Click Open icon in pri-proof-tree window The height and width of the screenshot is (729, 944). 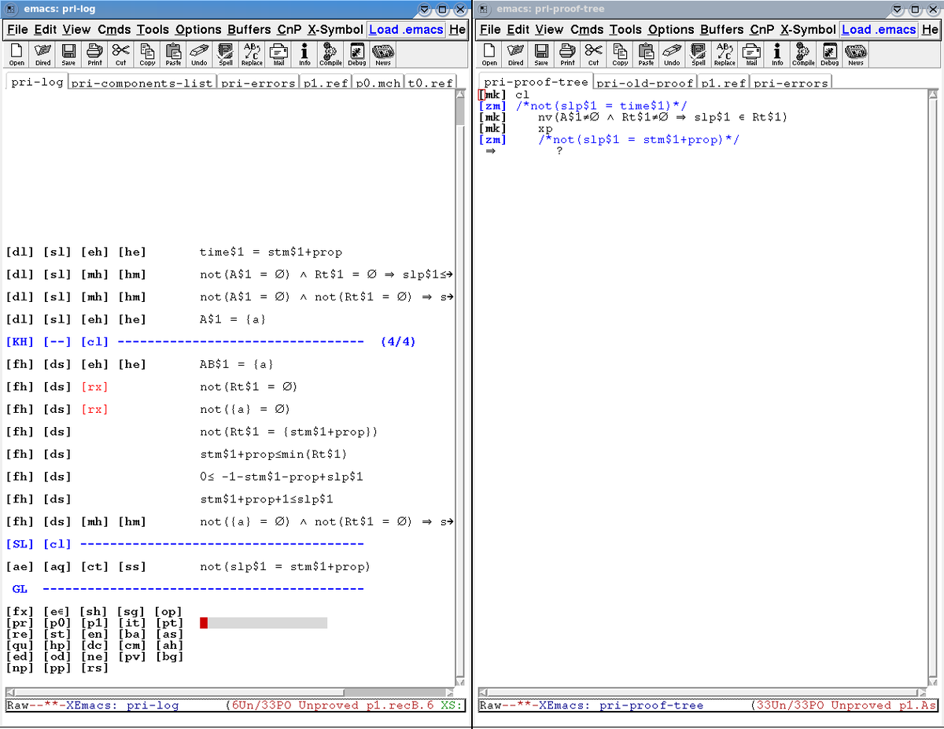pos(489,53)
